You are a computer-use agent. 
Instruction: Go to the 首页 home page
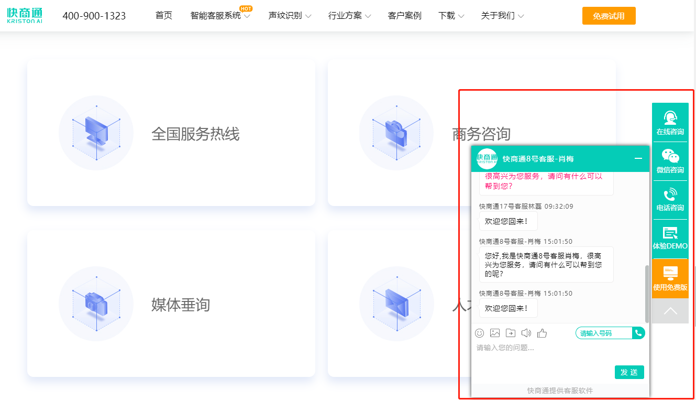pyautogui.click(x=164, y=16)
